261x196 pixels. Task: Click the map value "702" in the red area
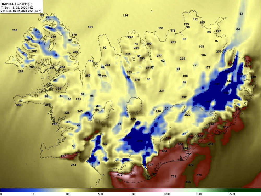click(x=174, y=176)
